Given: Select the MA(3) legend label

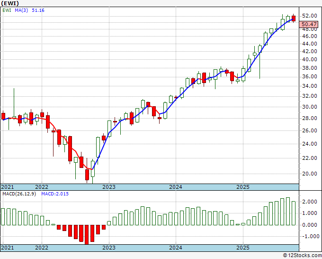Looking at the screenshot, I should (x=21, y=10).
